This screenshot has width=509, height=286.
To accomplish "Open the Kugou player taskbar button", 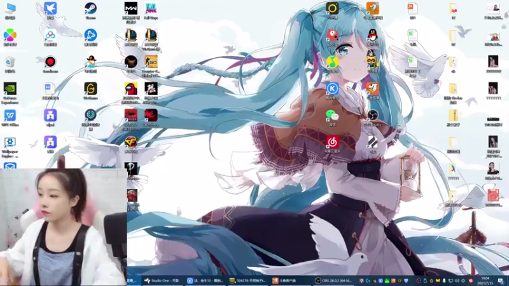I will (204, 280).
